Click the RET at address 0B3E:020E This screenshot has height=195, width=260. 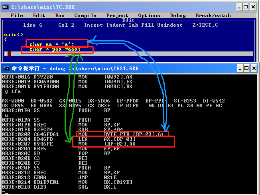point(83,163)
